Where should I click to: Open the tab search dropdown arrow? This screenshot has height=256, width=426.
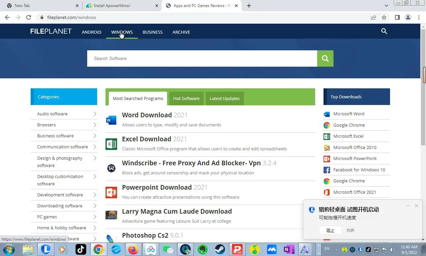click(x=386, y=6)
